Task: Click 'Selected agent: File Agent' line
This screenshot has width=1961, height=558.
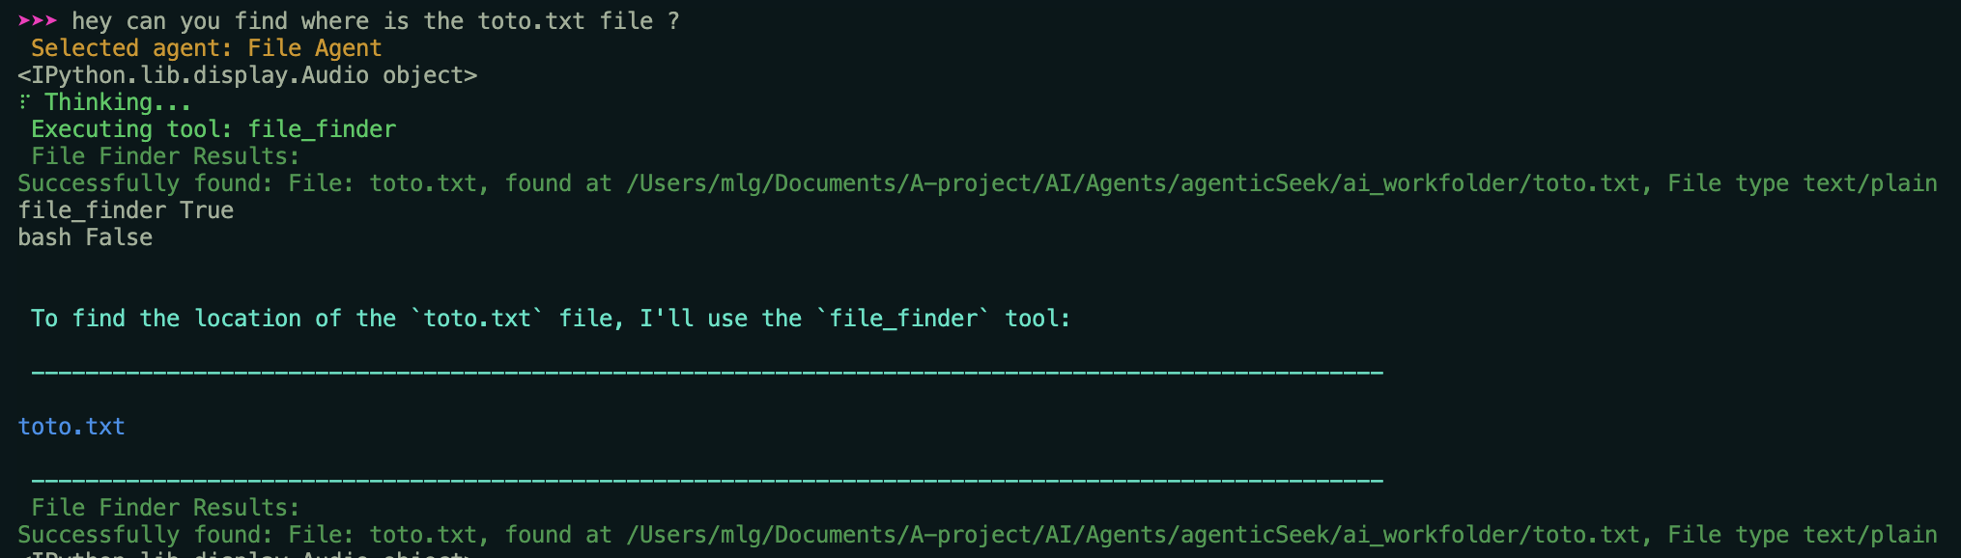Action: (x=207, y=48)
